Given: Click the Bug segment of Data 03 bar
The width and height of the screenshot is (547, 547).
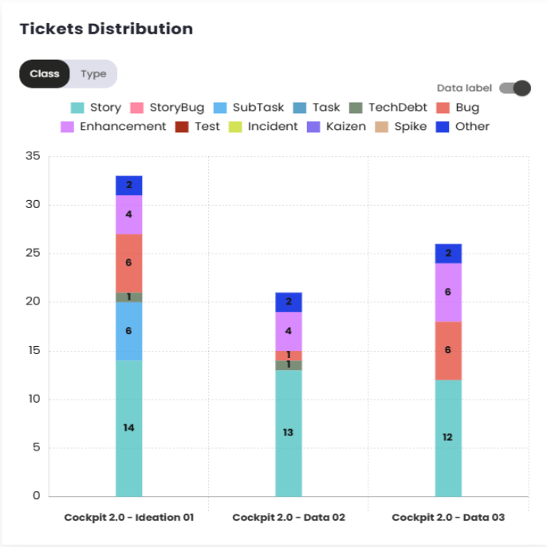Looking at the screenshot, I should (x=448, y=350).
